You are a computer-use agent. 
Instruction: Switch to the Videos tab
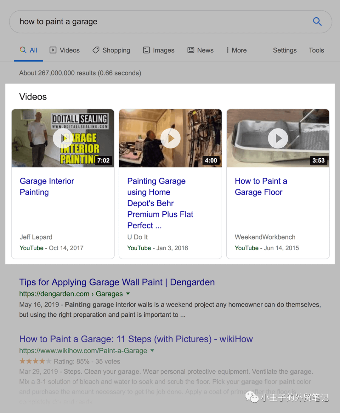tap(65, 50)
